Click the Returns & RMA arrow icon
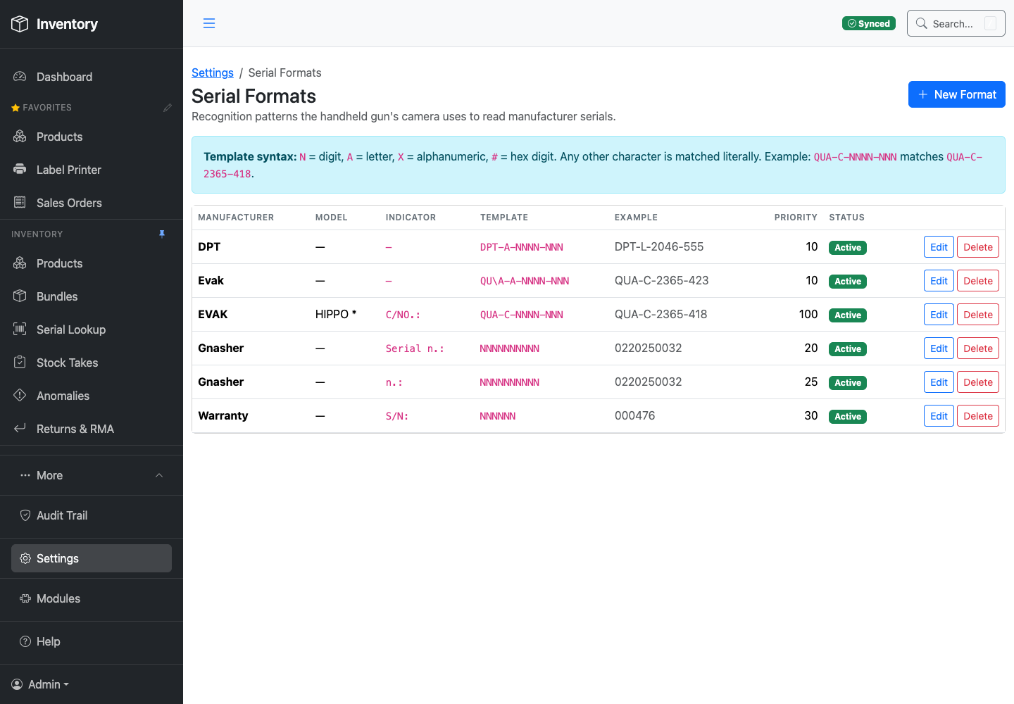Viewport: 1014px width, 704px height. coord(20,429)
